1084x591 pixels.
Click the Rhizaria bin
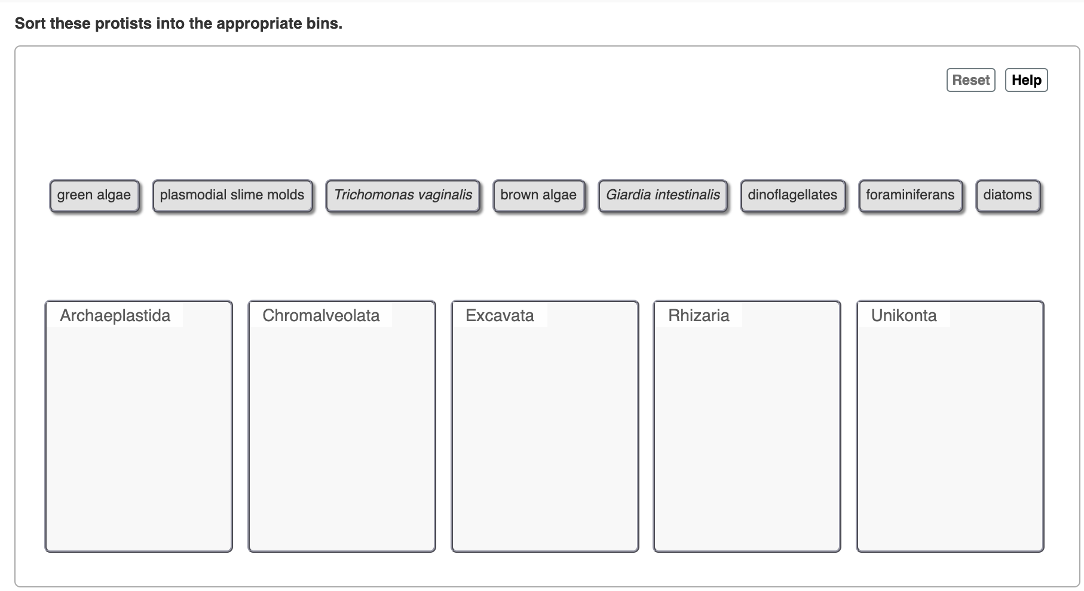click(x=746, y=424)
